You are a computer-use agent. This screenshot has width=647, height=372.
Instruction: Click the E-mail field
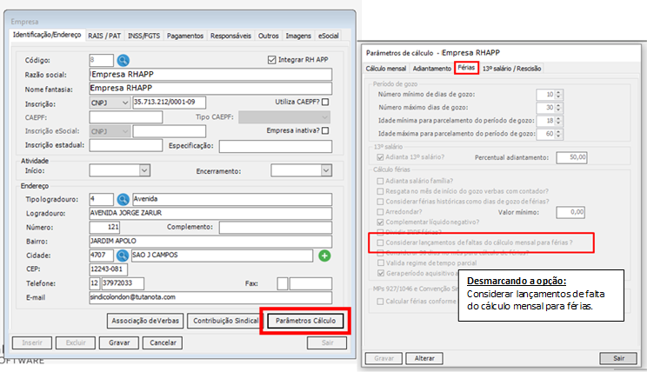210,297
